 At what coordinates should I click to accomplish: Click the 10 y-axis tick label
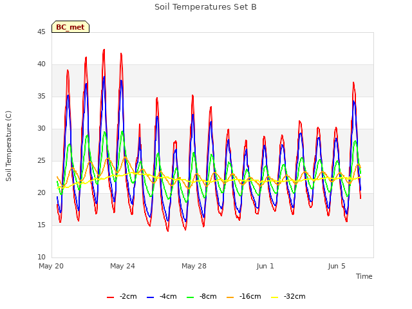(x=41, y=257)
